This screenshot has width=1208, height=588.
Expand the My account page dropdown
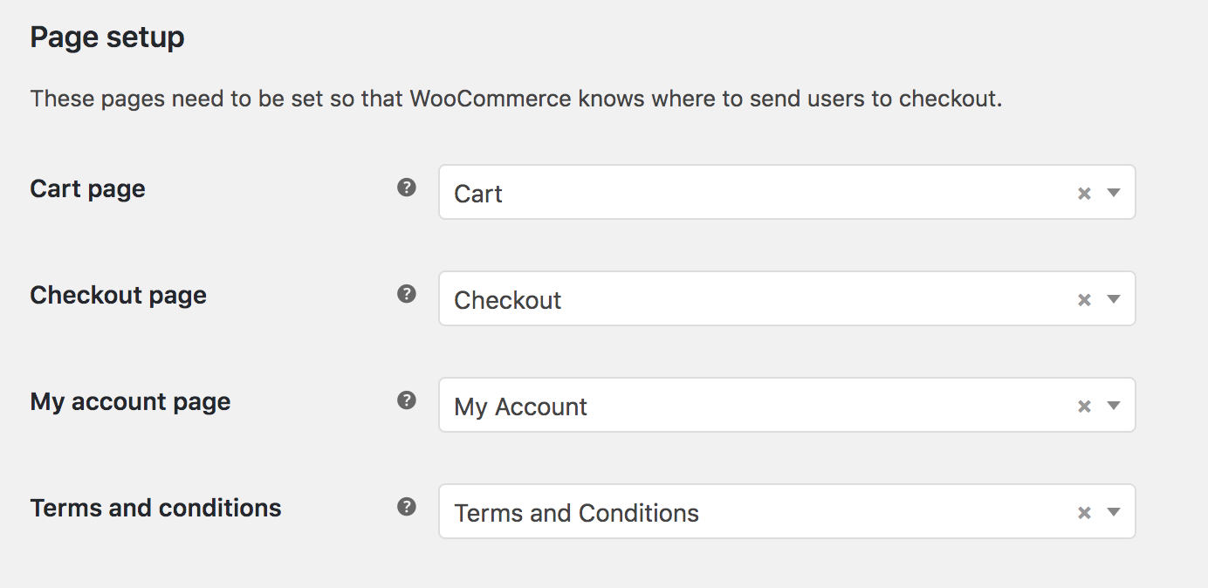[1115, 405]
